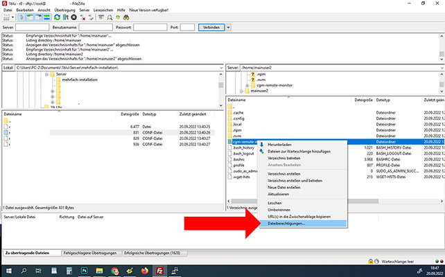Toggle synchronized browsing icon

coord(118,17)
